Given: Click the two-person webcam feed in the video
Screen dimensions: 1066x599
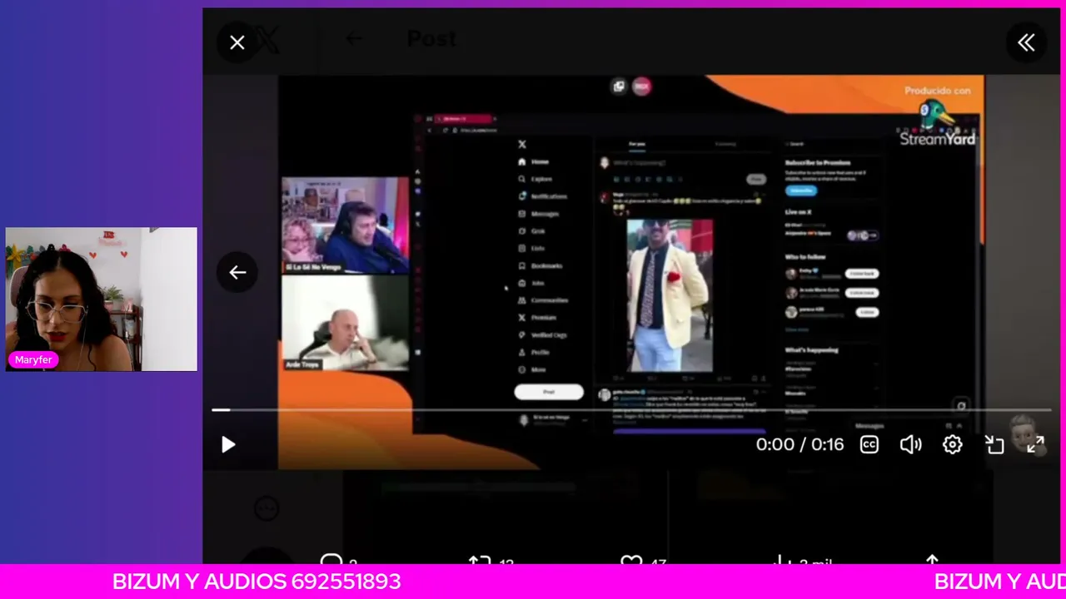Looking at the screenshot, I should [x=346, y=225].
